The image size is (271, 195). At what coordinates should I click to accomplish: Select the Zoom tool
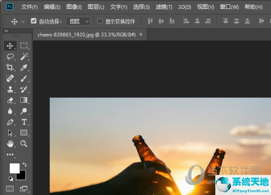coord(24,144)
